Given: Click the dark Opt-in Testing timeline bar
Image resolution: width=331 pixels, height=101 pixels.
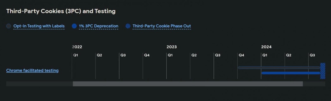Looking at the screenshot, I should point(279,68).
